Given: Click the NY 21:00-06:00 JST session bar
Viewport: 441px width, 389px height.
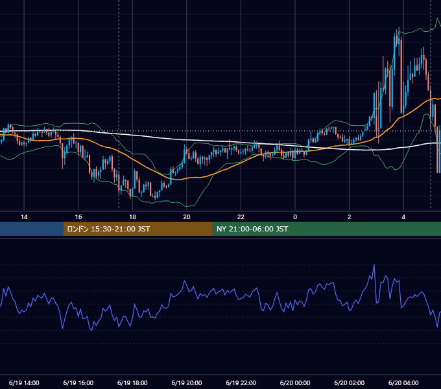Looking at the screenshot, I should click(326, 229).
